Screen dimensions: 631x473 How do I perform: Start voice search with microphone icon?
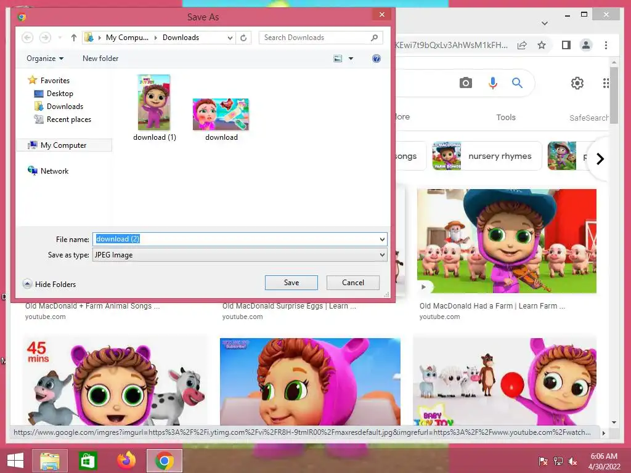point(492,83)
